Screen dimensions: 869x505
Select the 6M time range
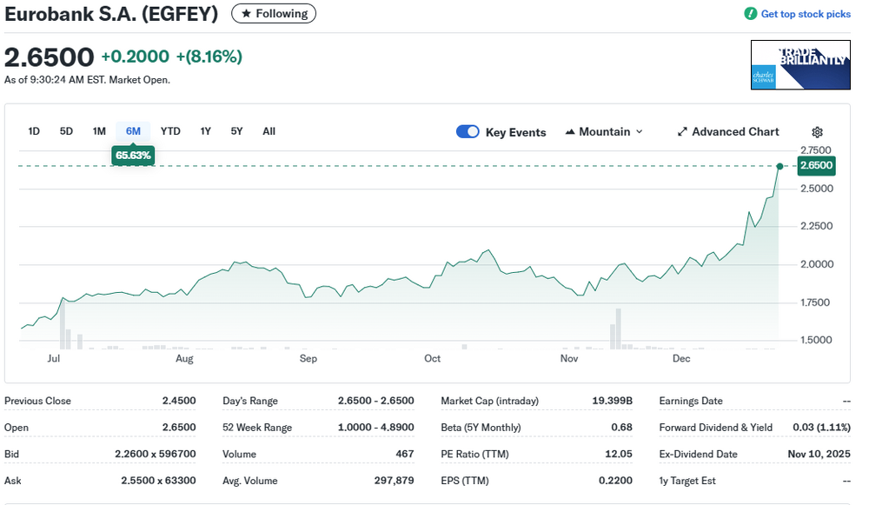133,131
